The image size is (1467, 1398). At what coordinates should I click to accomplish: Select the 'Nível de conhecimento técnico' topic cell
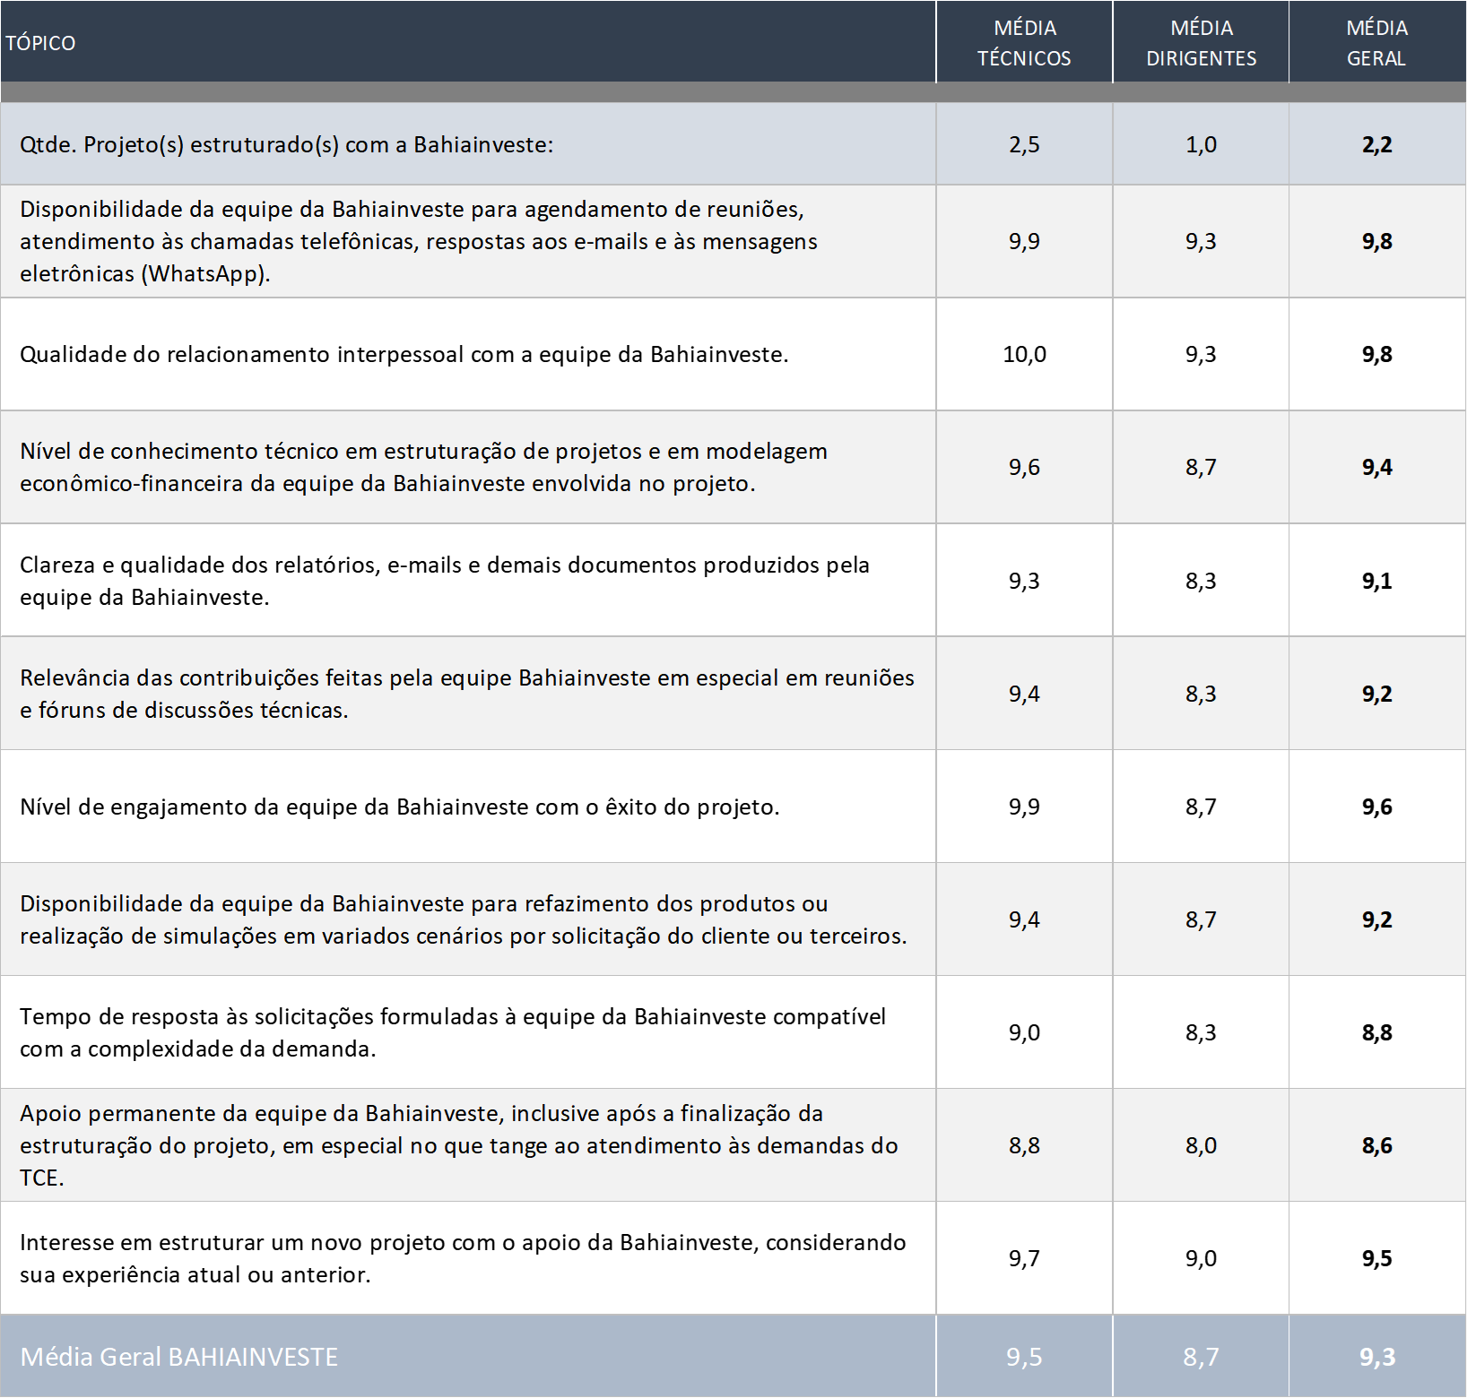pyautogui.click(x=423, y=467)
